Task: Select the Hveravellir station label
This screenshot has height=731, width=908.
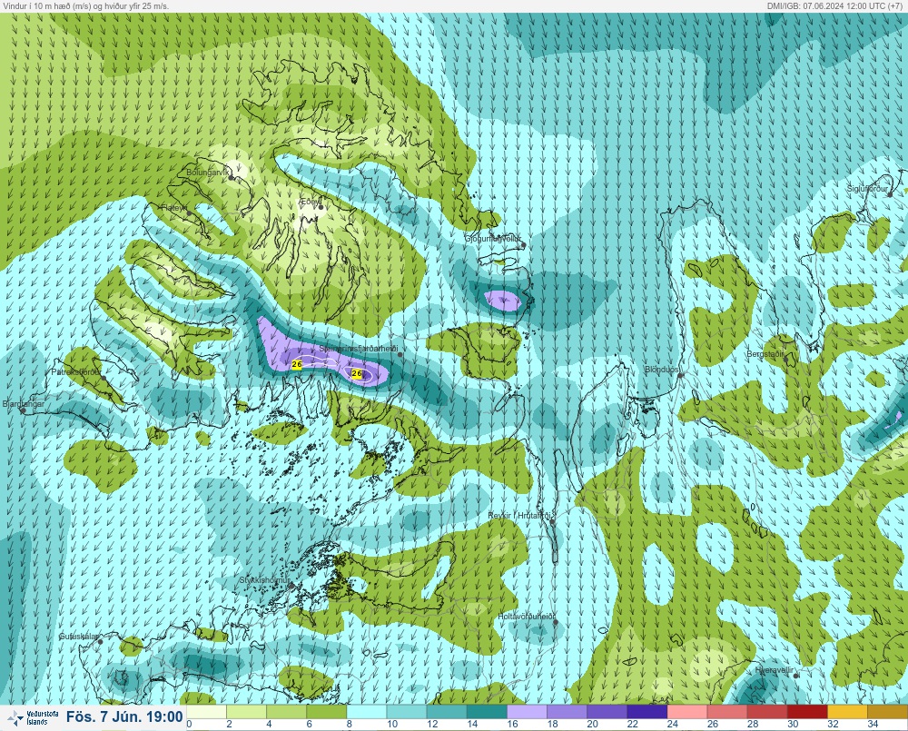Action: click(774, 669)
